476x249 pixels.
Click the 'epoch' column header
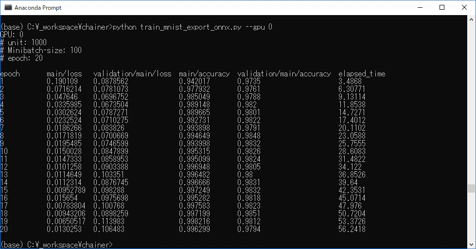(x=10, y=74)
